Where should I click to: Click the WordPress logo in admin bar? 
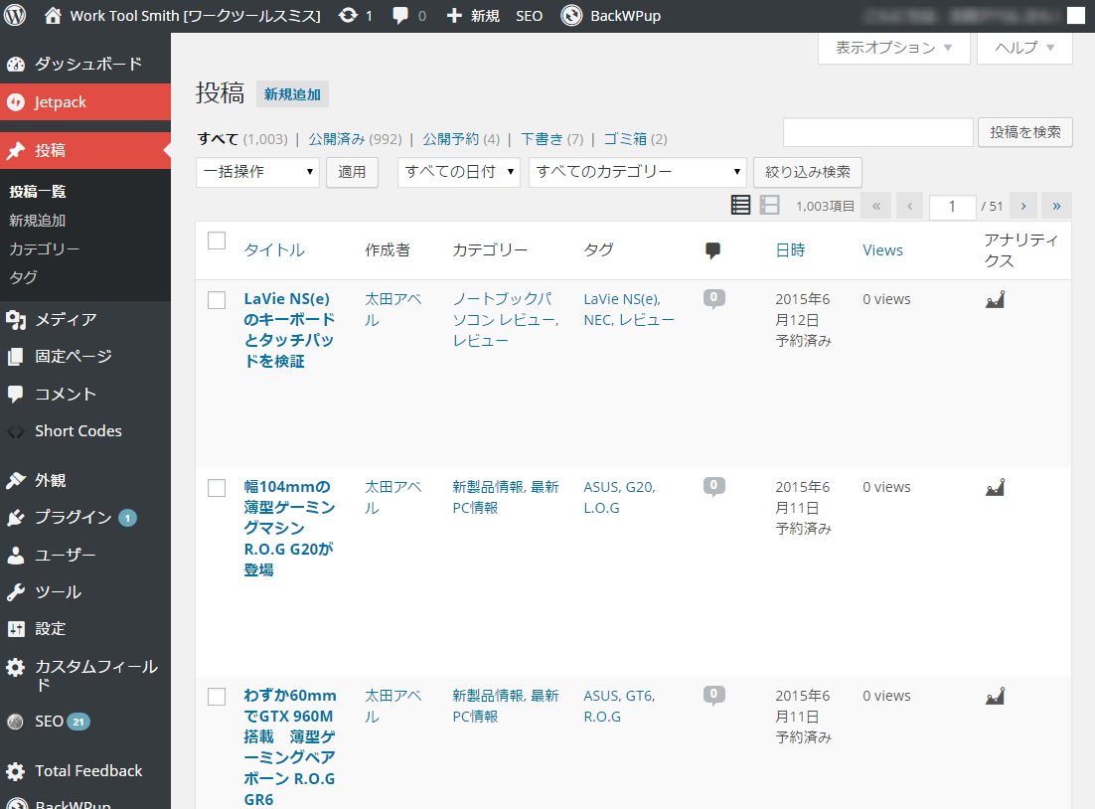click(x=15, y=15)
